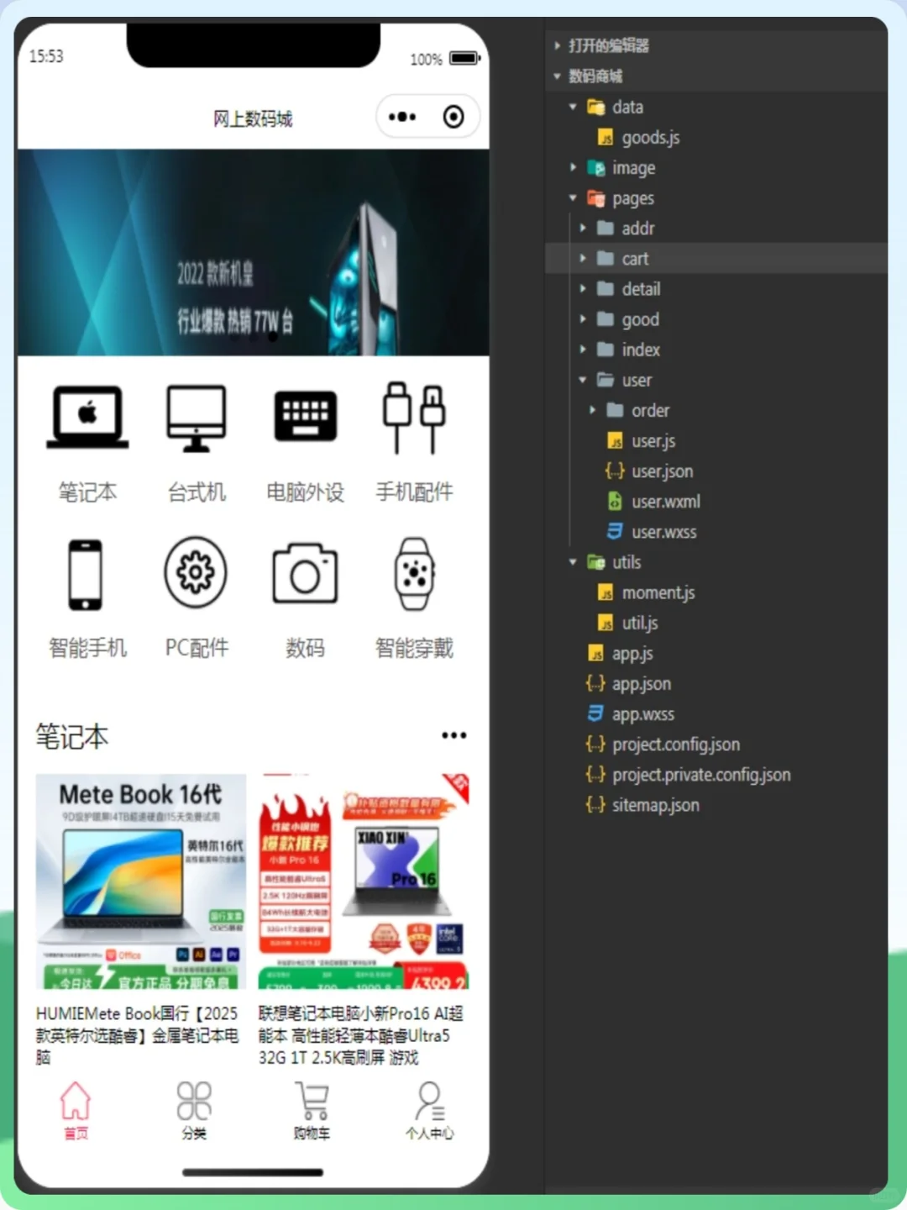Select the detail folder name
Image resolution: width=907 pixels, height=1210 pixels.
coord(641,288)
